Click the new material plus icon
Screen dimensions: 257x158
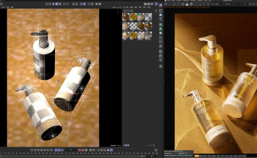[125, 11]
